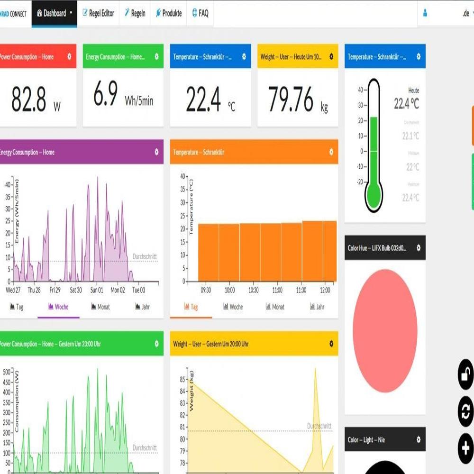
Task: Open the Dashboard dropdown menu
Action: point(55,13)
